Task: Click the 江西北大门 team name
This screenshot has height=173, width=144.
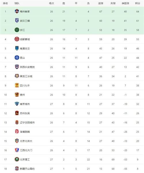Action: point(26,150)
